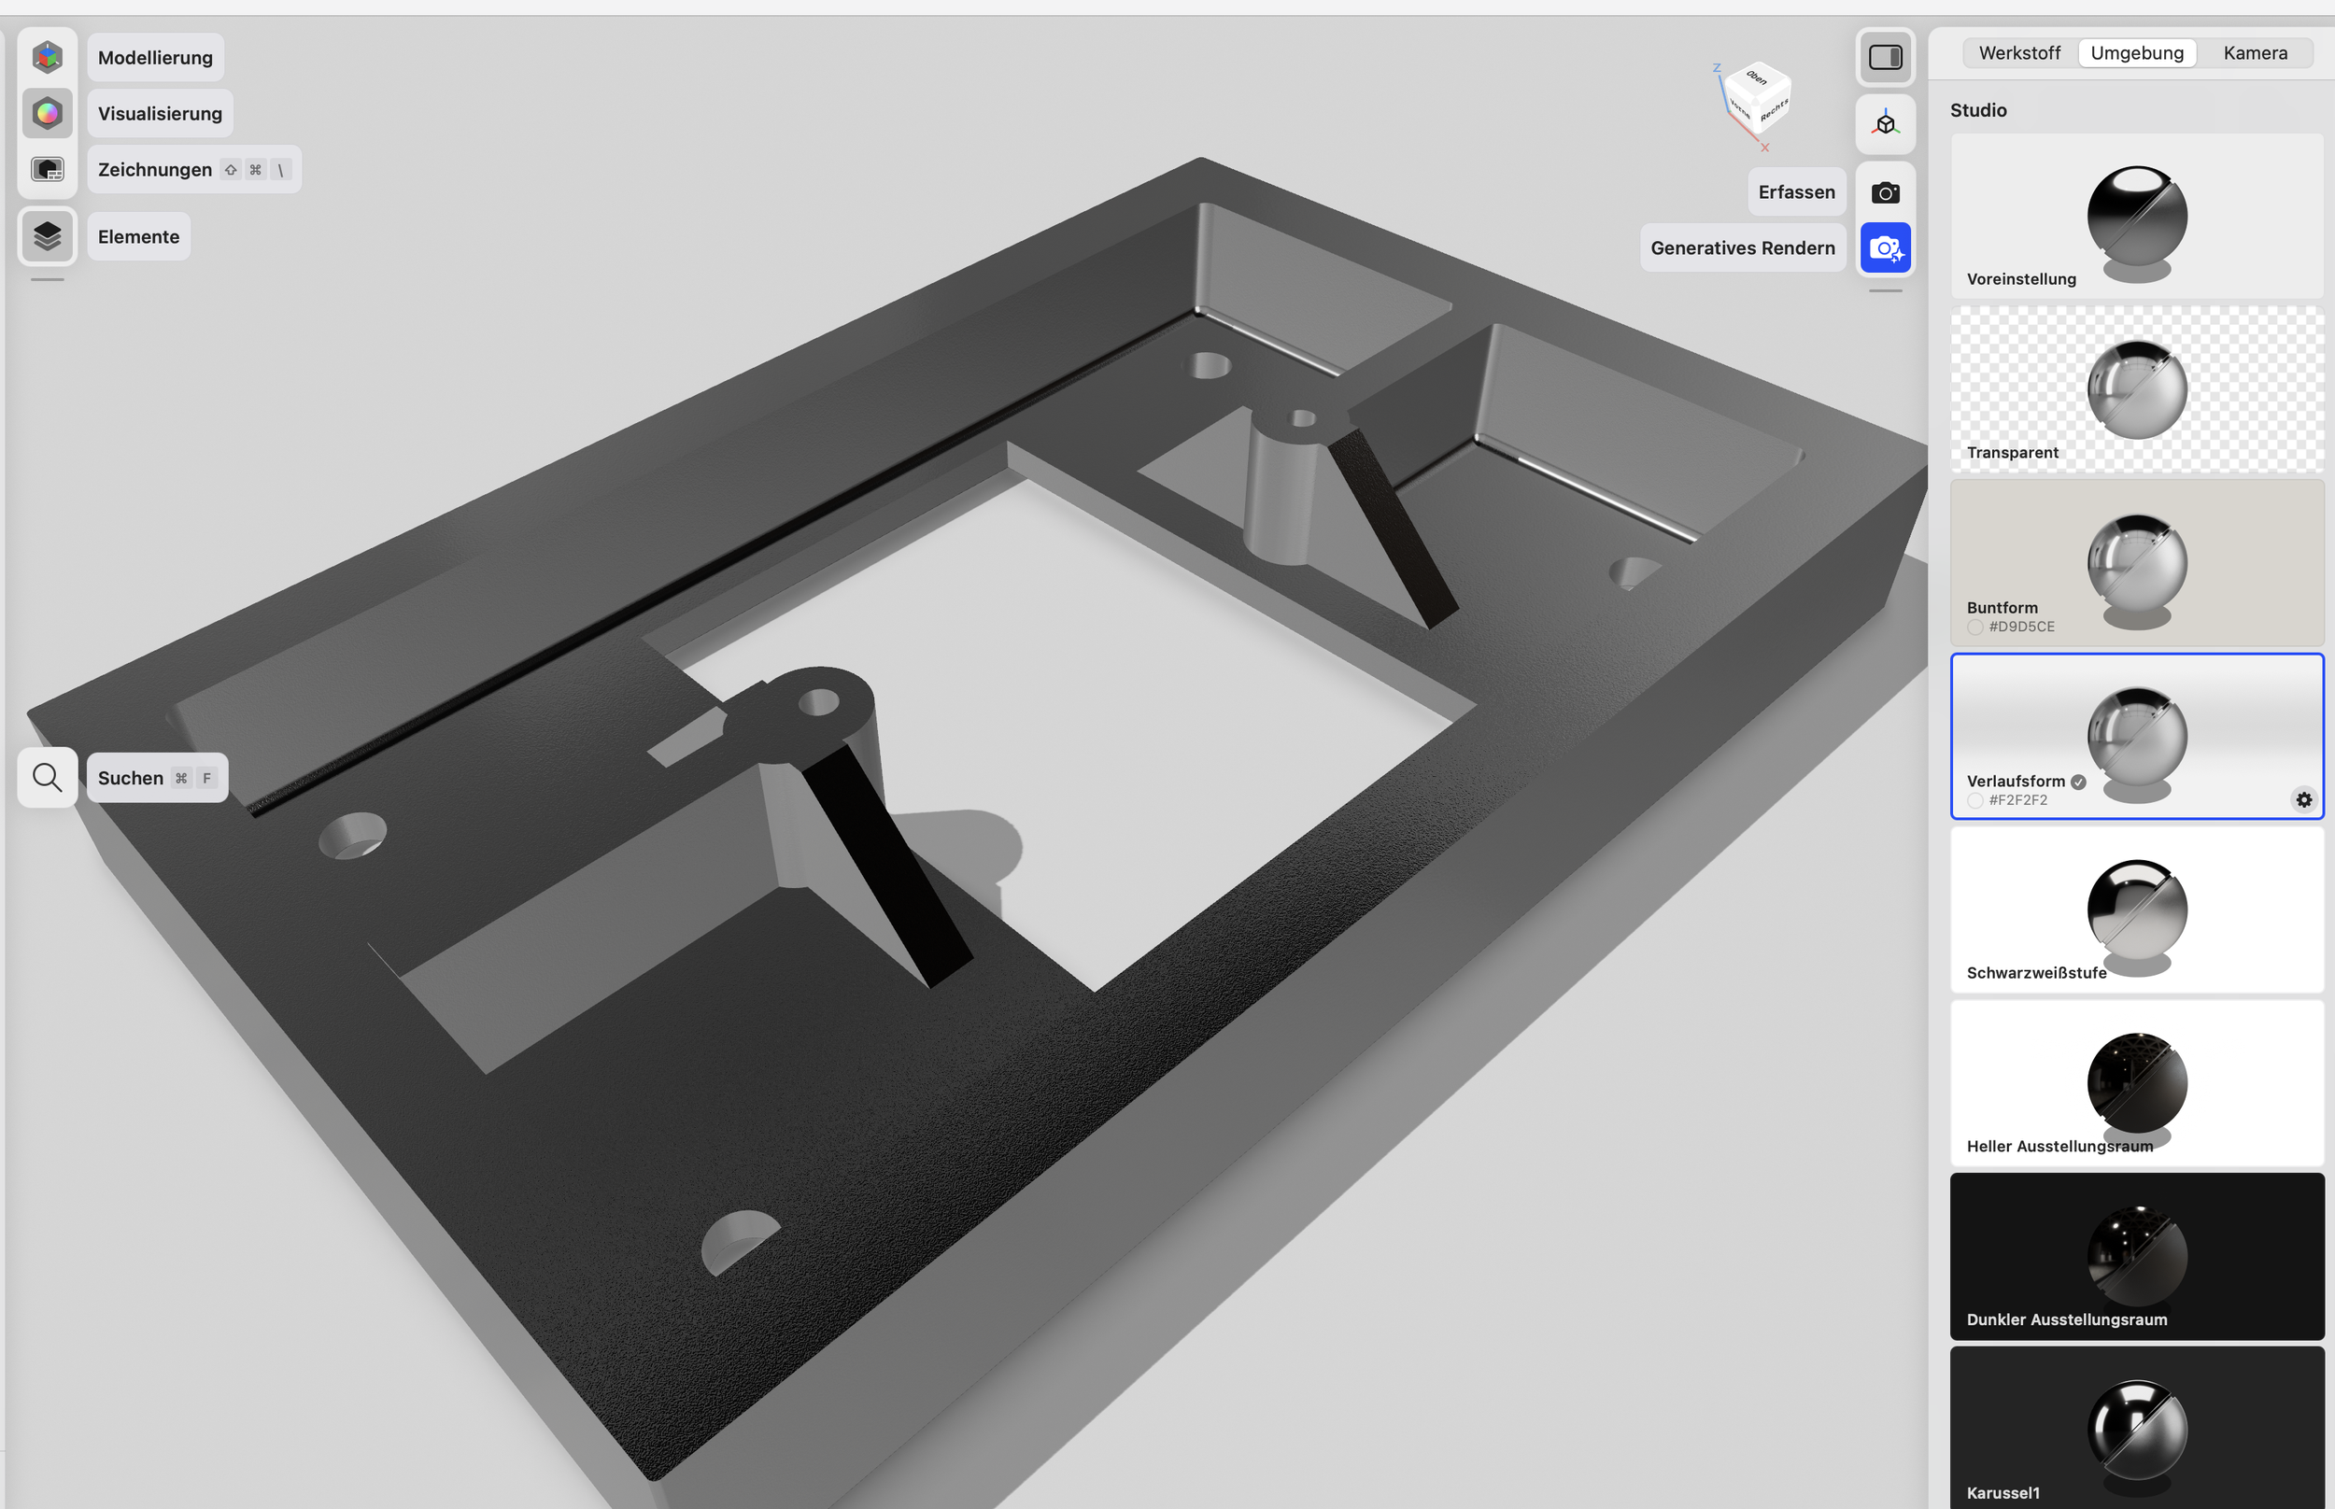Screen dimensions: 2335x1509
Task: Click the 3D axis view mode icon
Action: point(1885,124)
